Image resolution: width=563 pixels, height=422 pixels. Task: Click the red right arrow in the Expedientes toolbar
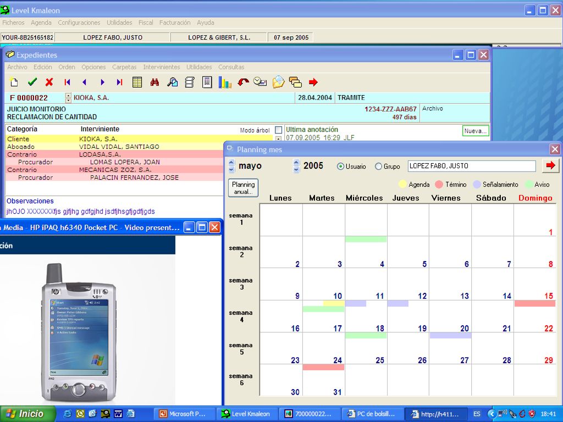click(x=313, y=82)
